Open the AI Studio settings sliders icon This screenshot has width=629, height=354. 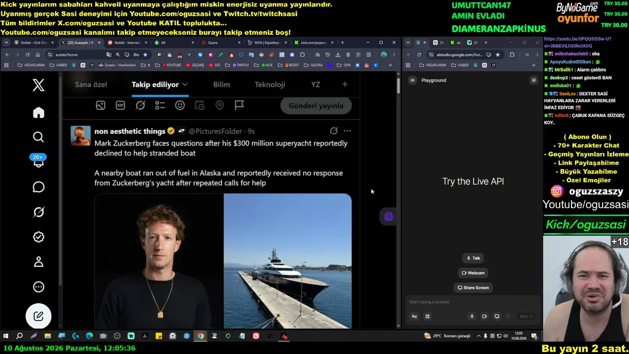tap(534, 80)
